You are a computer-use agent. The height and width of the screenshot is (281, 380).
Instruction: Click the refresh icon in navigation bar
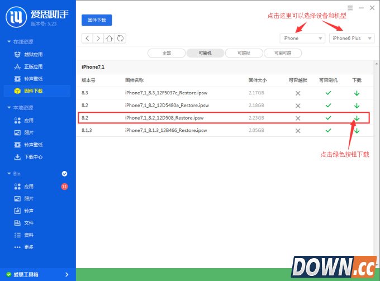(121, 38)
